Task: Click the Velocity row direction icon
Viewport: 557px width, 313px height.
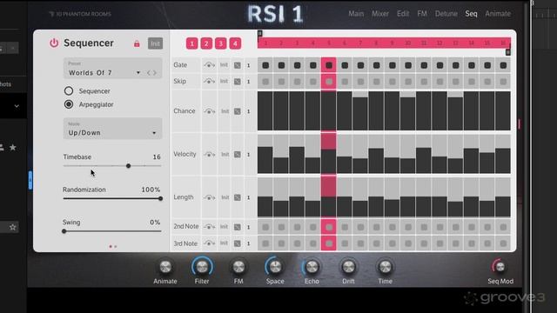Action: point(209,155)
